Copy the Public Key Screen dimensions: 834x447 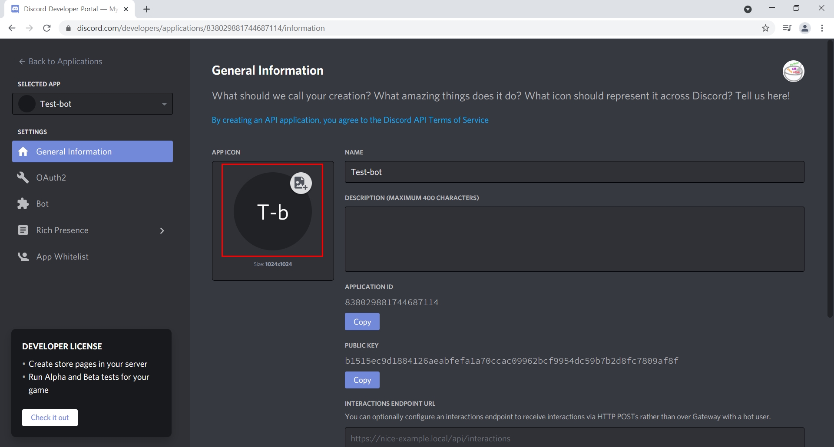362,380
